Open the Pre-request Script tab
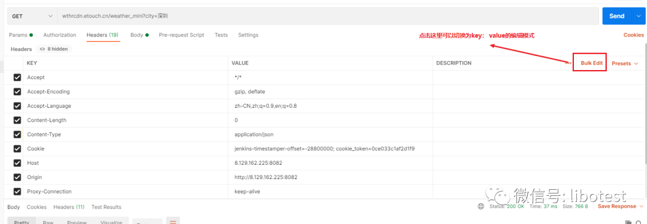The image size is (647, 224). pos(182,35)
